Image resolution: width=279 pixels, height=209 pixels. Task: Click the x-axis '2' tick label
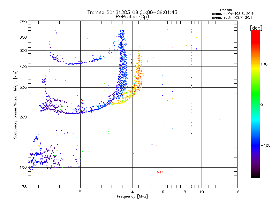pos(80,192)
